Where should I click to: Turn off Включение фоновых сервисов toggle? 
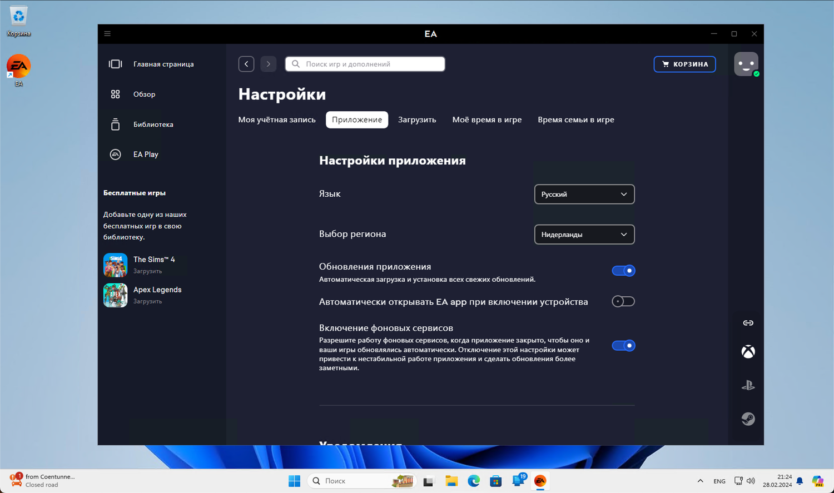(623, 346)
